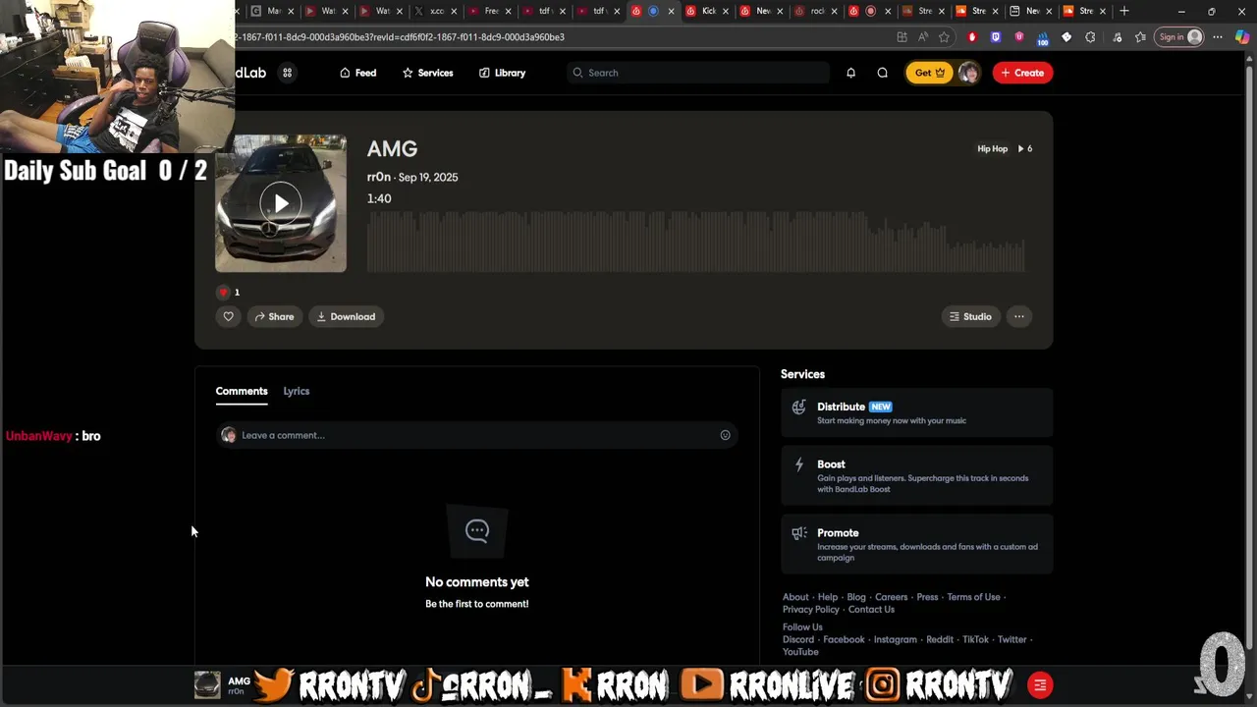
Task: Open the Reddit footer link
Action: tap(940, 639)
